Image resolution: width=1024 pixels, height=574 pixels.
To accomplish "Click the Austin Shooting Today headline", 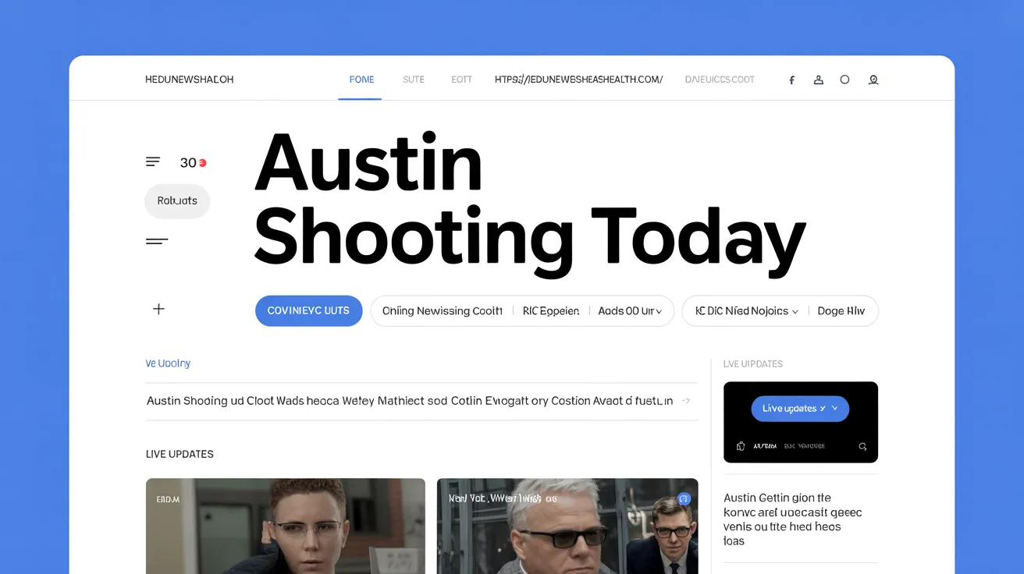I will tap(529, 204).
